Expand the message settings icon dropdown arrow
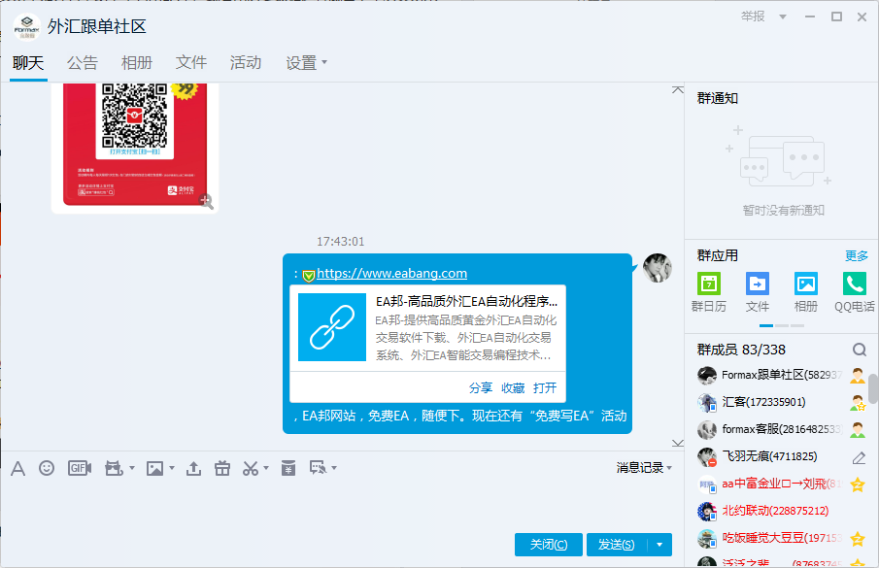 (x=334, y=468)
